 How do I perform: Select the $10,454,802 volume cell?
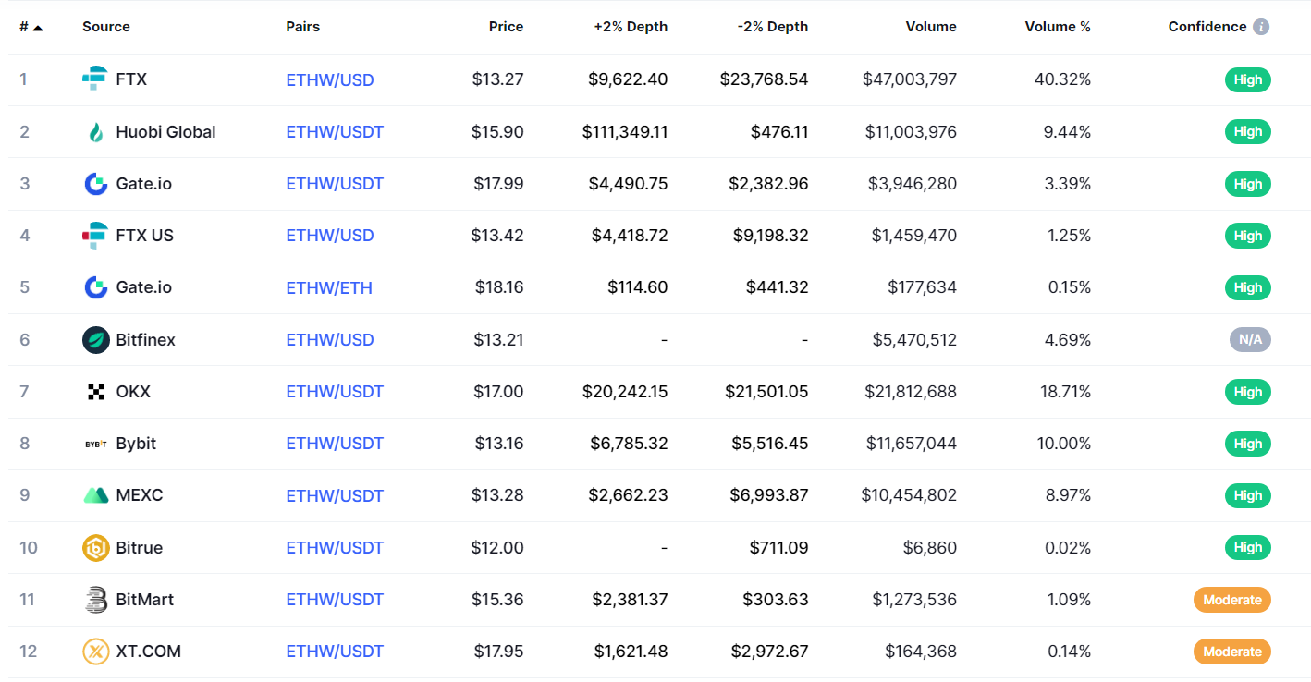909,495
